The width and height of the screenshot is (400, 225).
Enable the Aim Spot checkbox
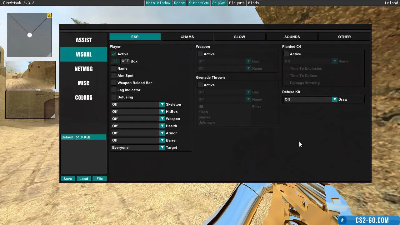pyautogui.click(x=114, y=76)
